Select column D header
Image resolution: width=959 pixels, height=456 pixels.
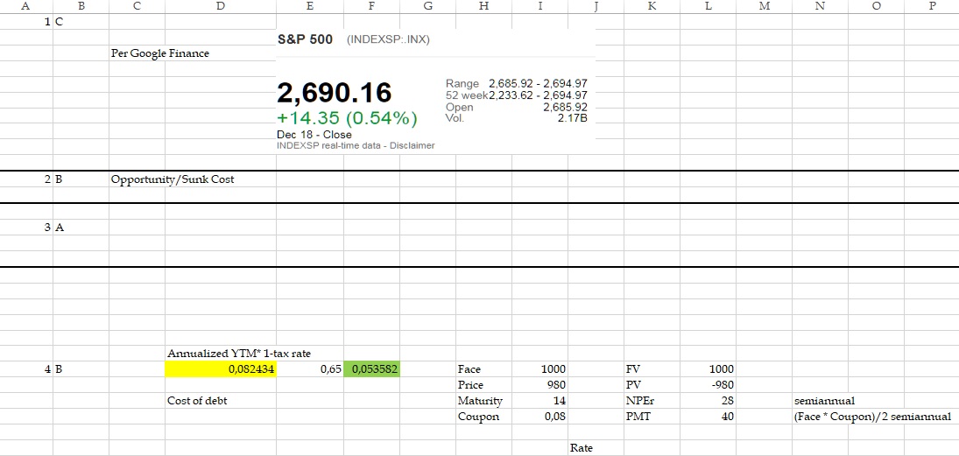point(219,6)
